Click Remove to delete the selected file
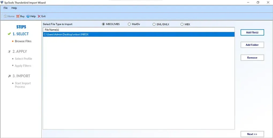 252,58
